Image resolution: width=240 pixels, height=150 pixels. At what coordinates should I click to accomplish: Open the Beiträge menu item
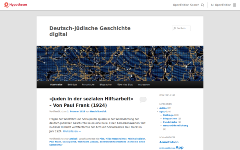point(72,84)
